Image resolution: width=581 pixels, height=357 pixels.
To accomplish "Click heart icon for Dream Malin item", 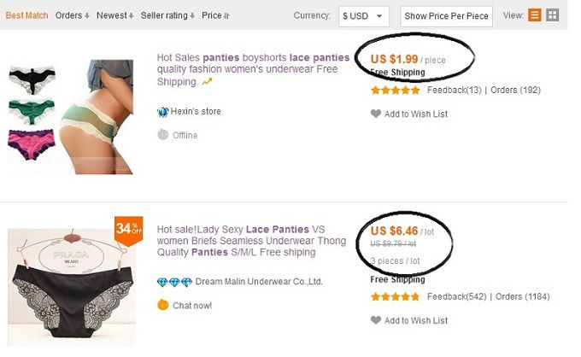I will (x=376, y=320).
